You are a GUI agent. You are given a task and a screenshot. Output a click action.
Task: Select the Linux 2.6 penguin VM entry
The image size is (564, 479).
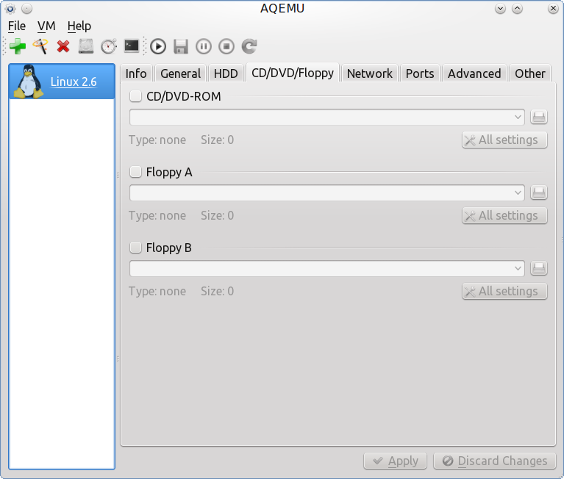tap(62, 82)
